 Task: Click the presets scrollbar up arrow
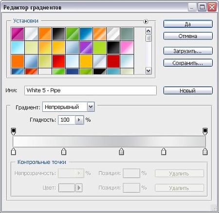[x=148, y=31]
